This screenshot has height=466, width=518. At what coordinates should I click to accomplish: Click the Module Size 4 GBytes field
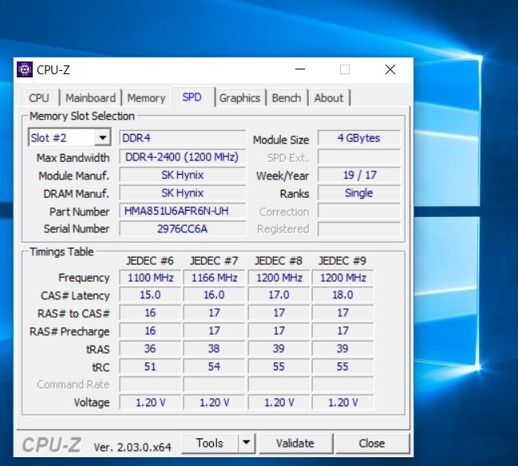358,138
